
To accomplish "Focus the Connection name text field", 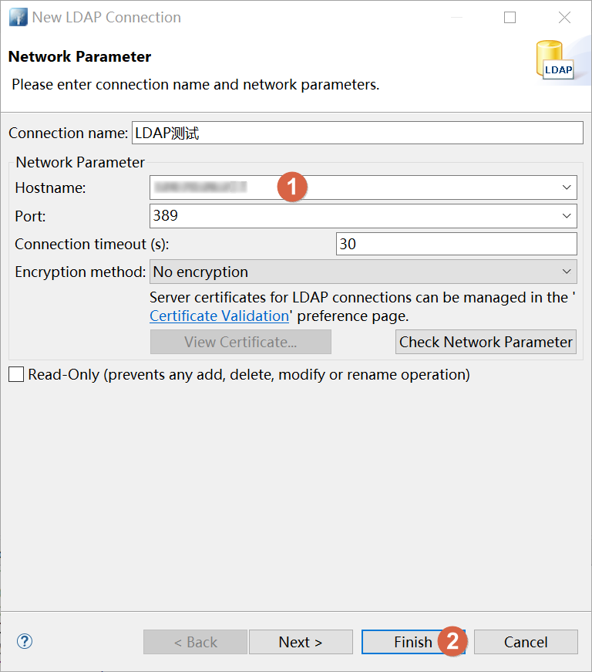I will pos(357,133).
